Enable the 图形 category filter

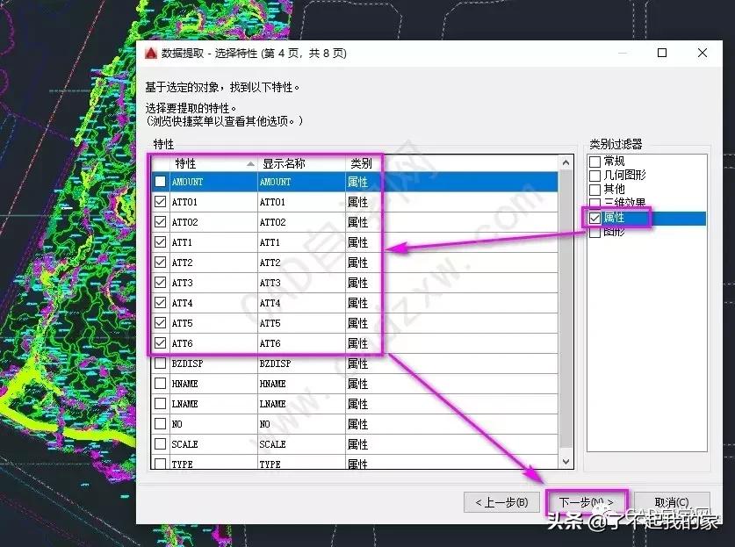click(594, 233)
